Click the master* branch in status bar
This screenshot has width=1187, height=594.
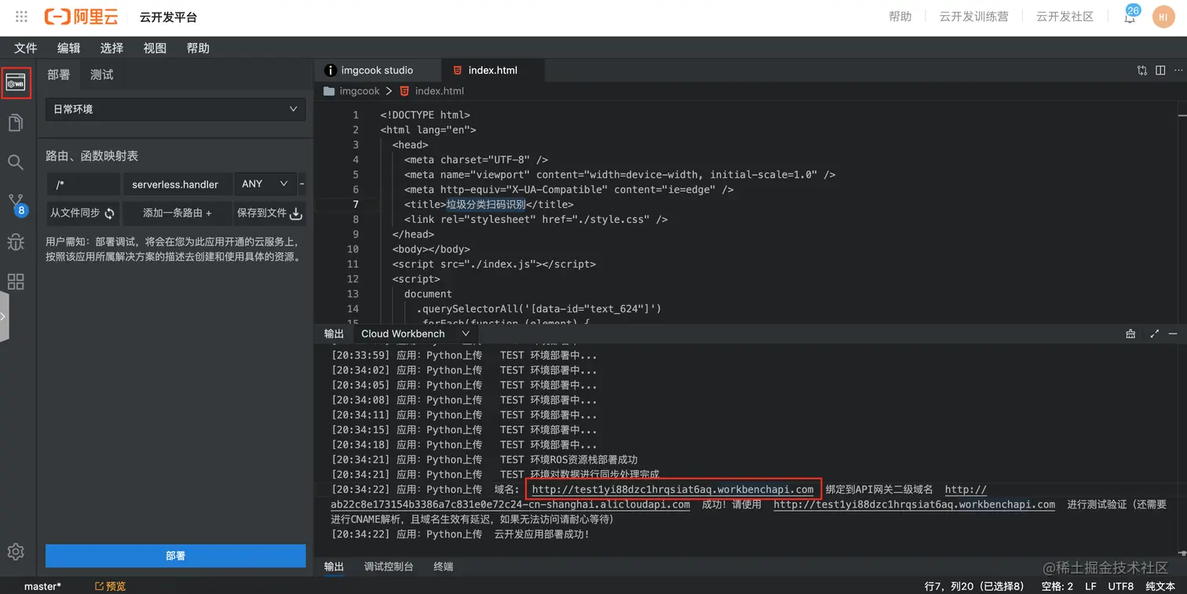[42, 586]
